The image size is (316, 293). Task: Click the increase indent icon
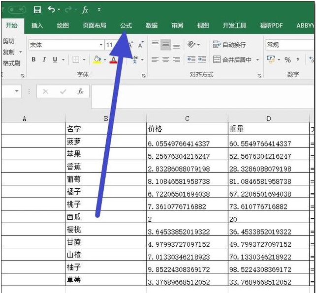click(x=202, y=59)
